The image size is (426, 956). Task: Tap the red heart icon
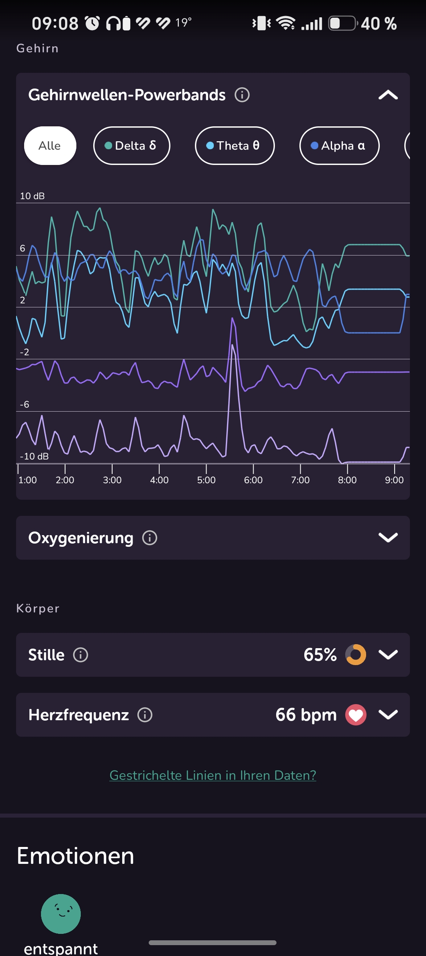click(356, 715)
